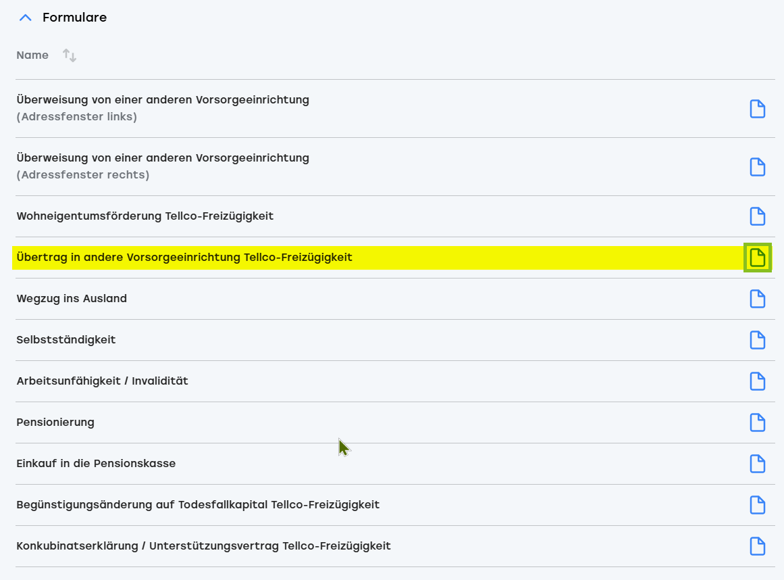Viewport: 784px width, 580px height.
Task: Open document icon for Konkubinatserklärung / Unterstützungsvertrag
Action: (x=758, y=546)
